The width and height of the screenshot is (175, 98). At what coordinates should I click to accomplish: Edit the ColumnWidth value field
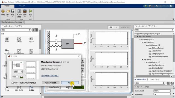[x=162, y=91]
